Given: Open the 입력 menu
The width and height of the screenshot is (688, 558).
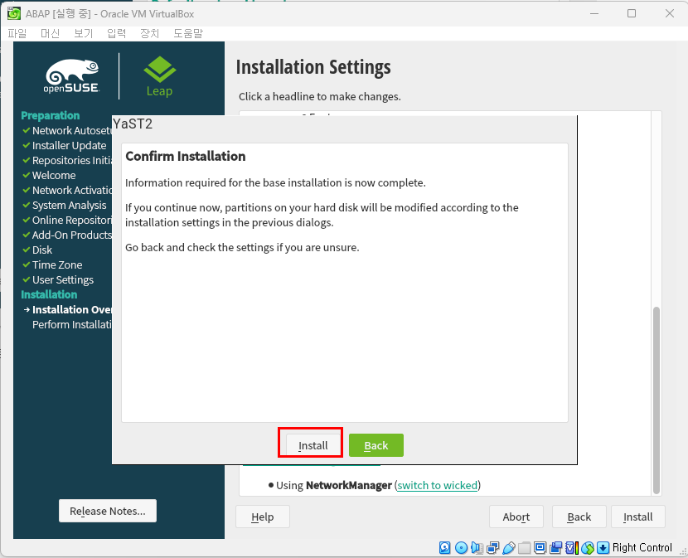Looking at the screenshot, I should [116, 33].
